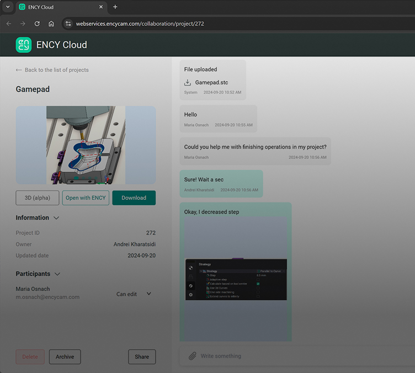Download the Gamepad.stc file icon
Viewport: 415px width, 373px height.
188,83
